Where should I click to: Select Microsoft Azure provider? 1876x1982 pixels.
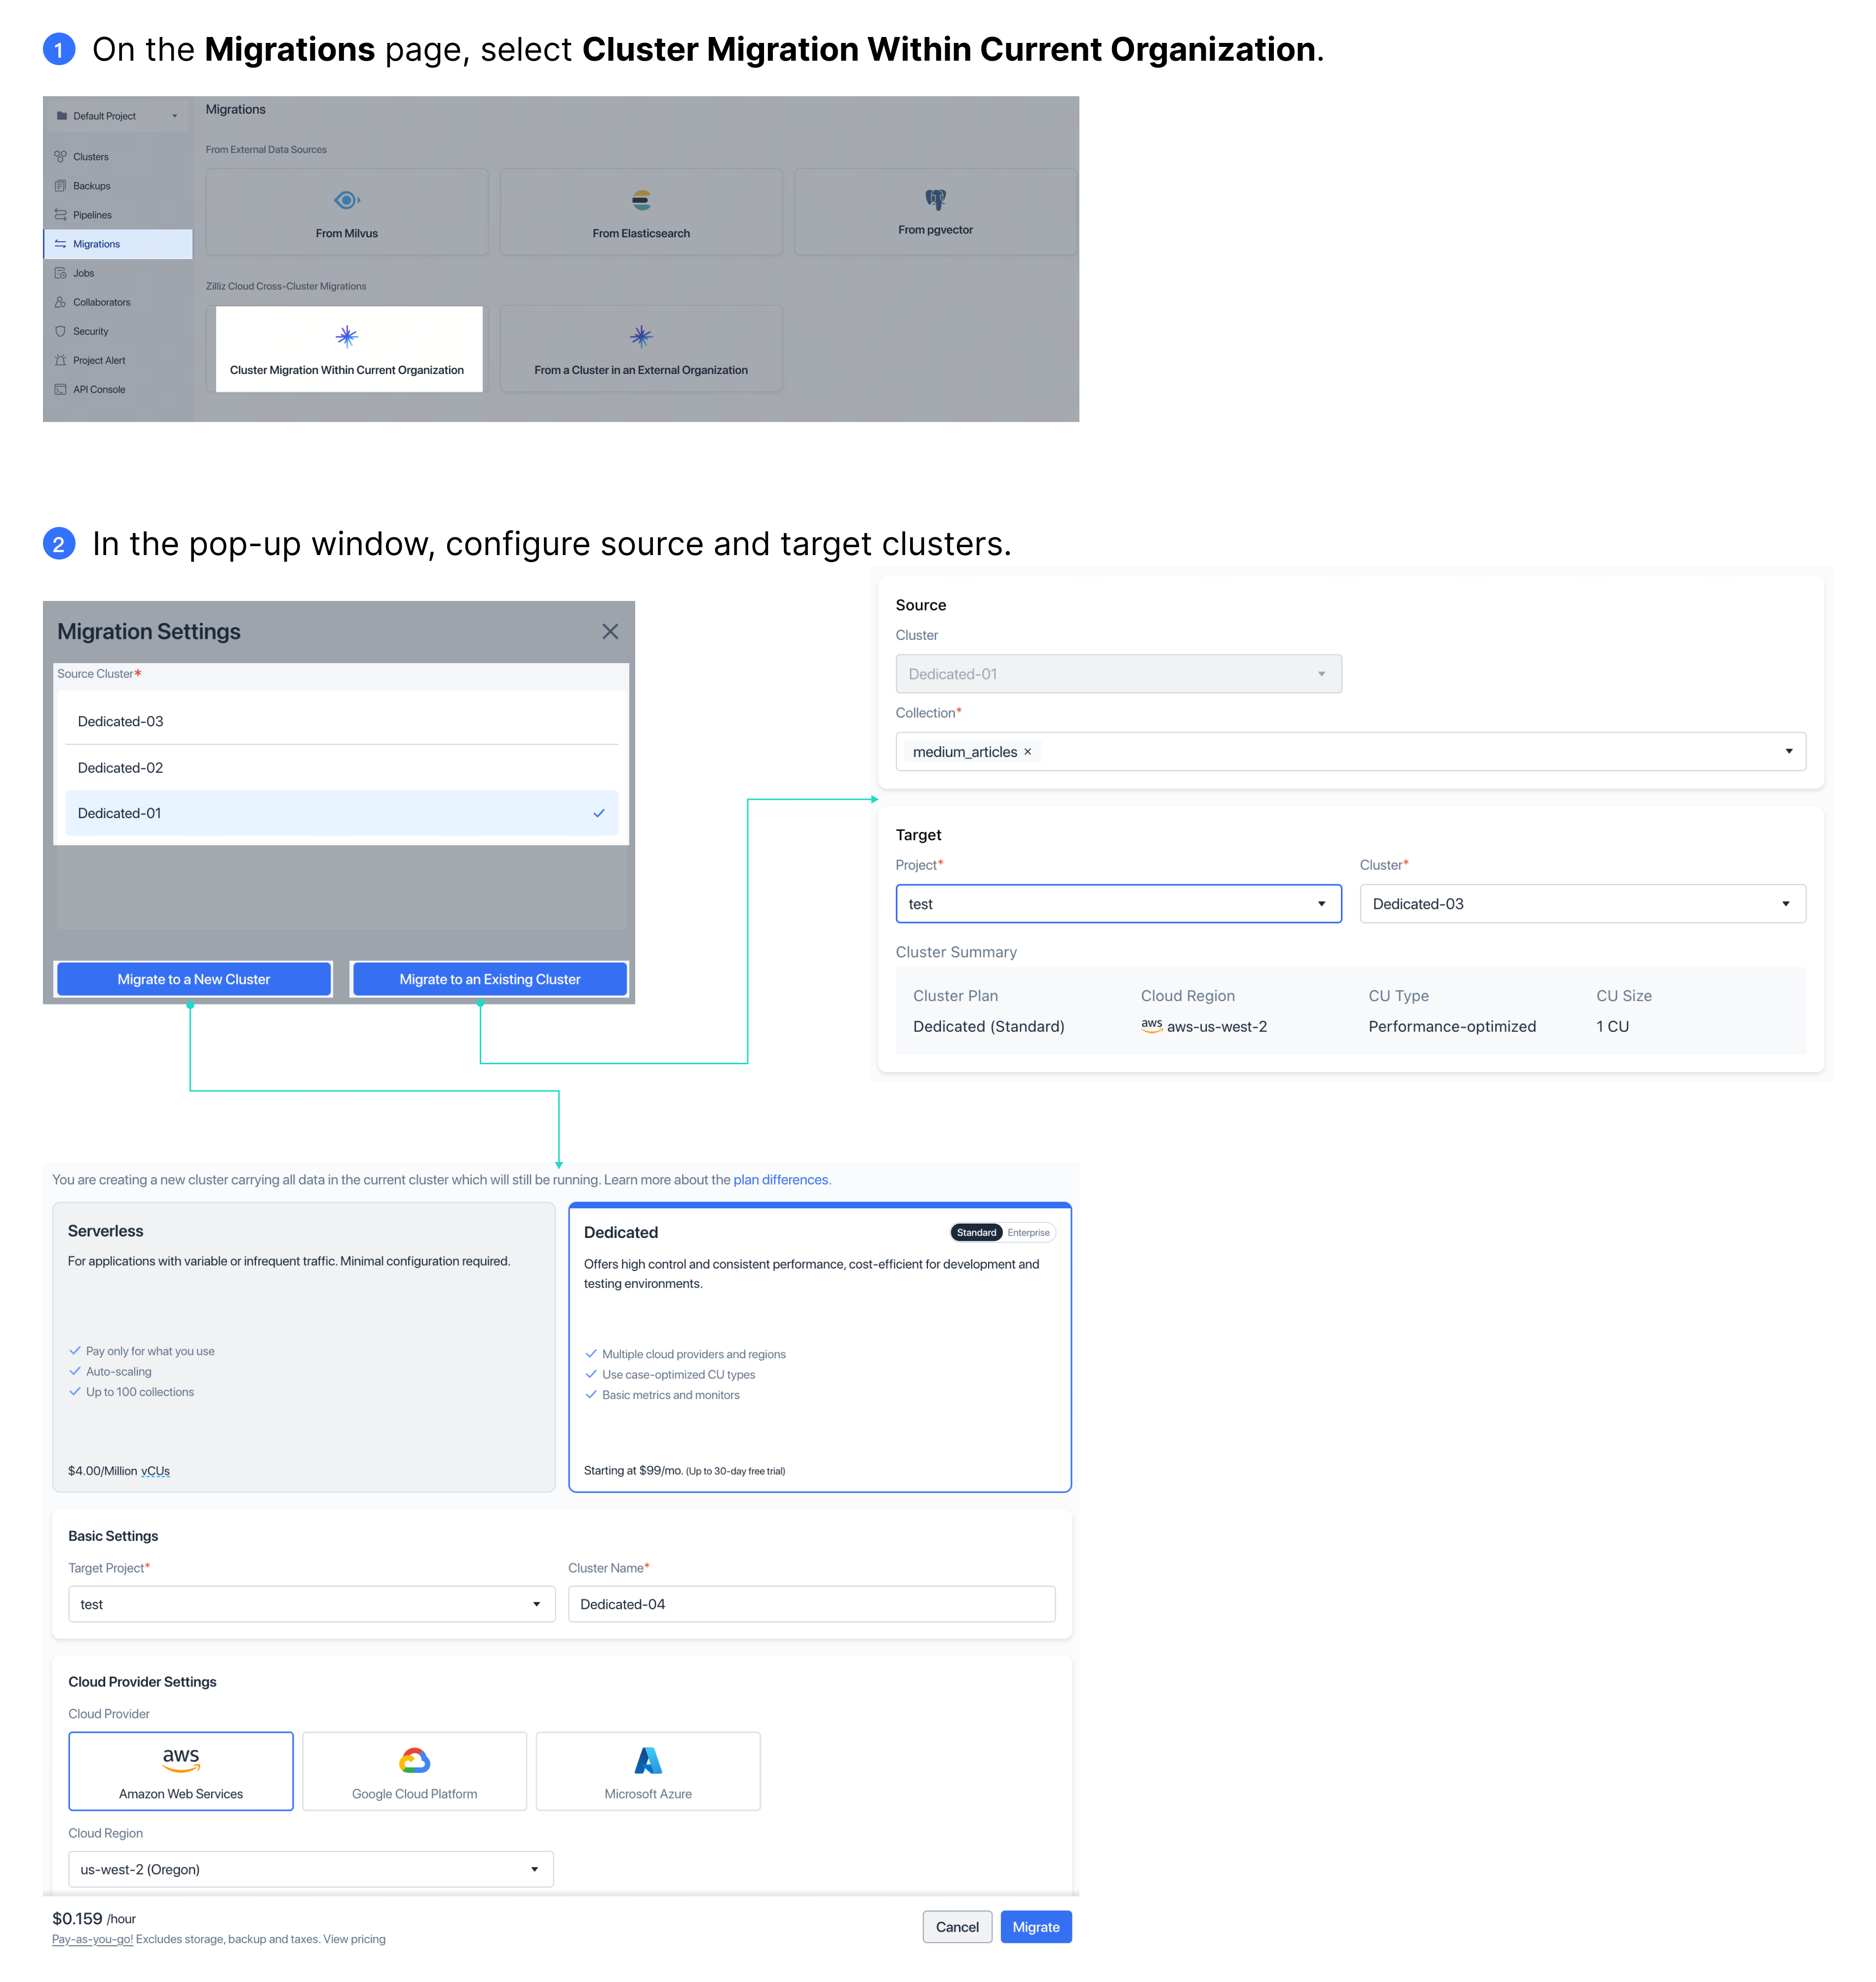tap(648, 1771)
